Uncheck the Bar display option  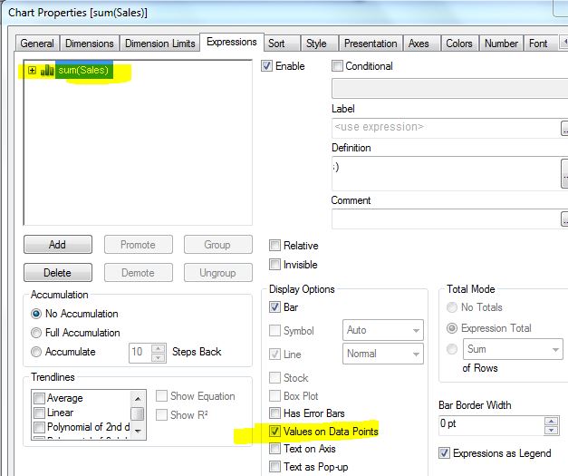[274, 307]
